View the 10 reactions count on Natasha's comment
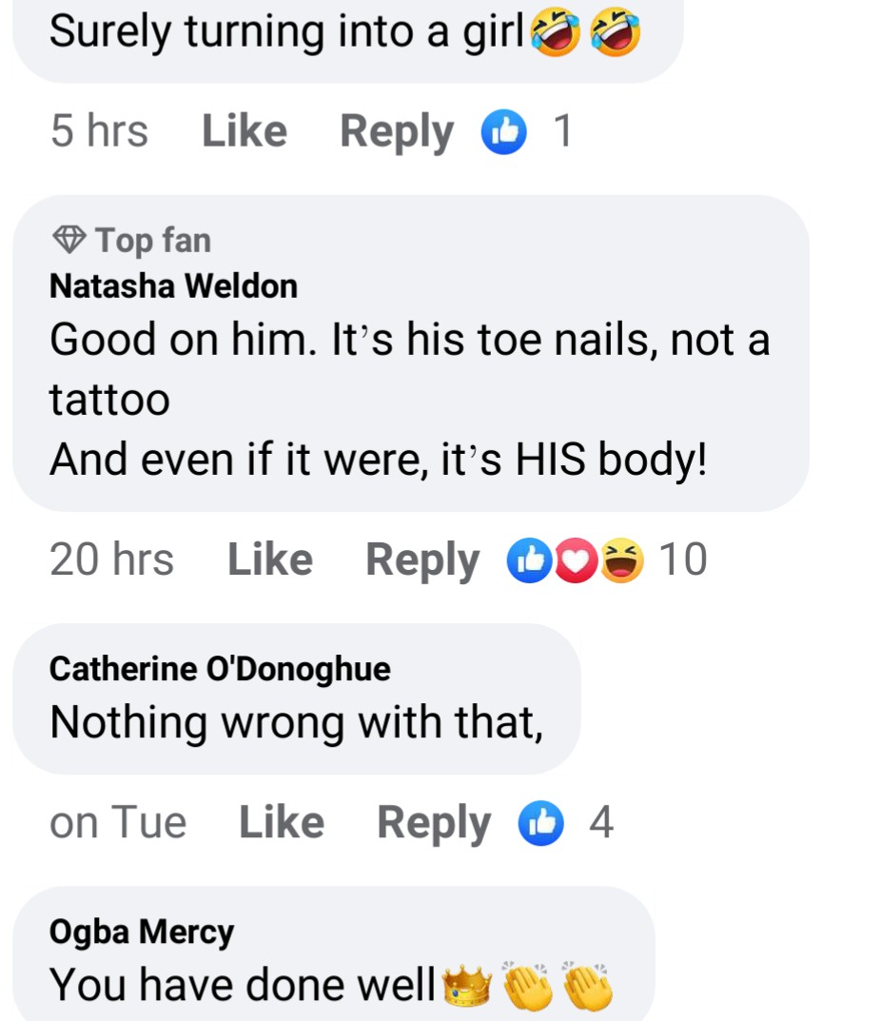Screen dimensions: 881x1021 tap(683, 560)
